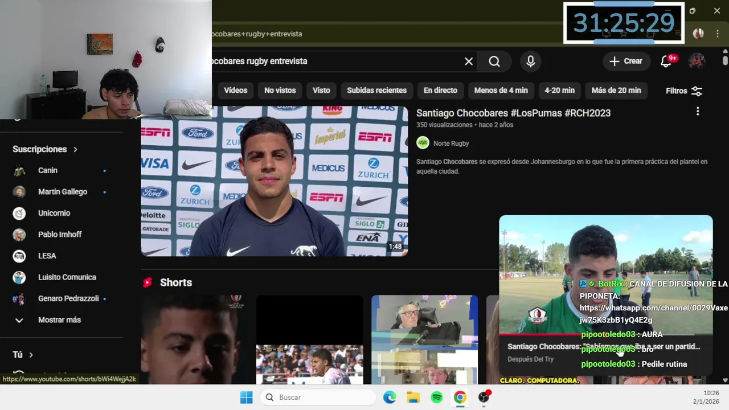Click the magnifying glass search button
Screen dimensions: 729x410
(x=494, y=61)
